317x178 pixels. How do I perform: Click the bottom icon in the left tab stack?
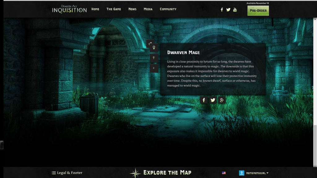coord(154,68)
